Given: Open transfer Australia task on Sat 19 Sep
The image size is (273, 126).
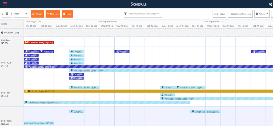Looking at the screenshot, I should pyautogui.click(x=258, y=52).
